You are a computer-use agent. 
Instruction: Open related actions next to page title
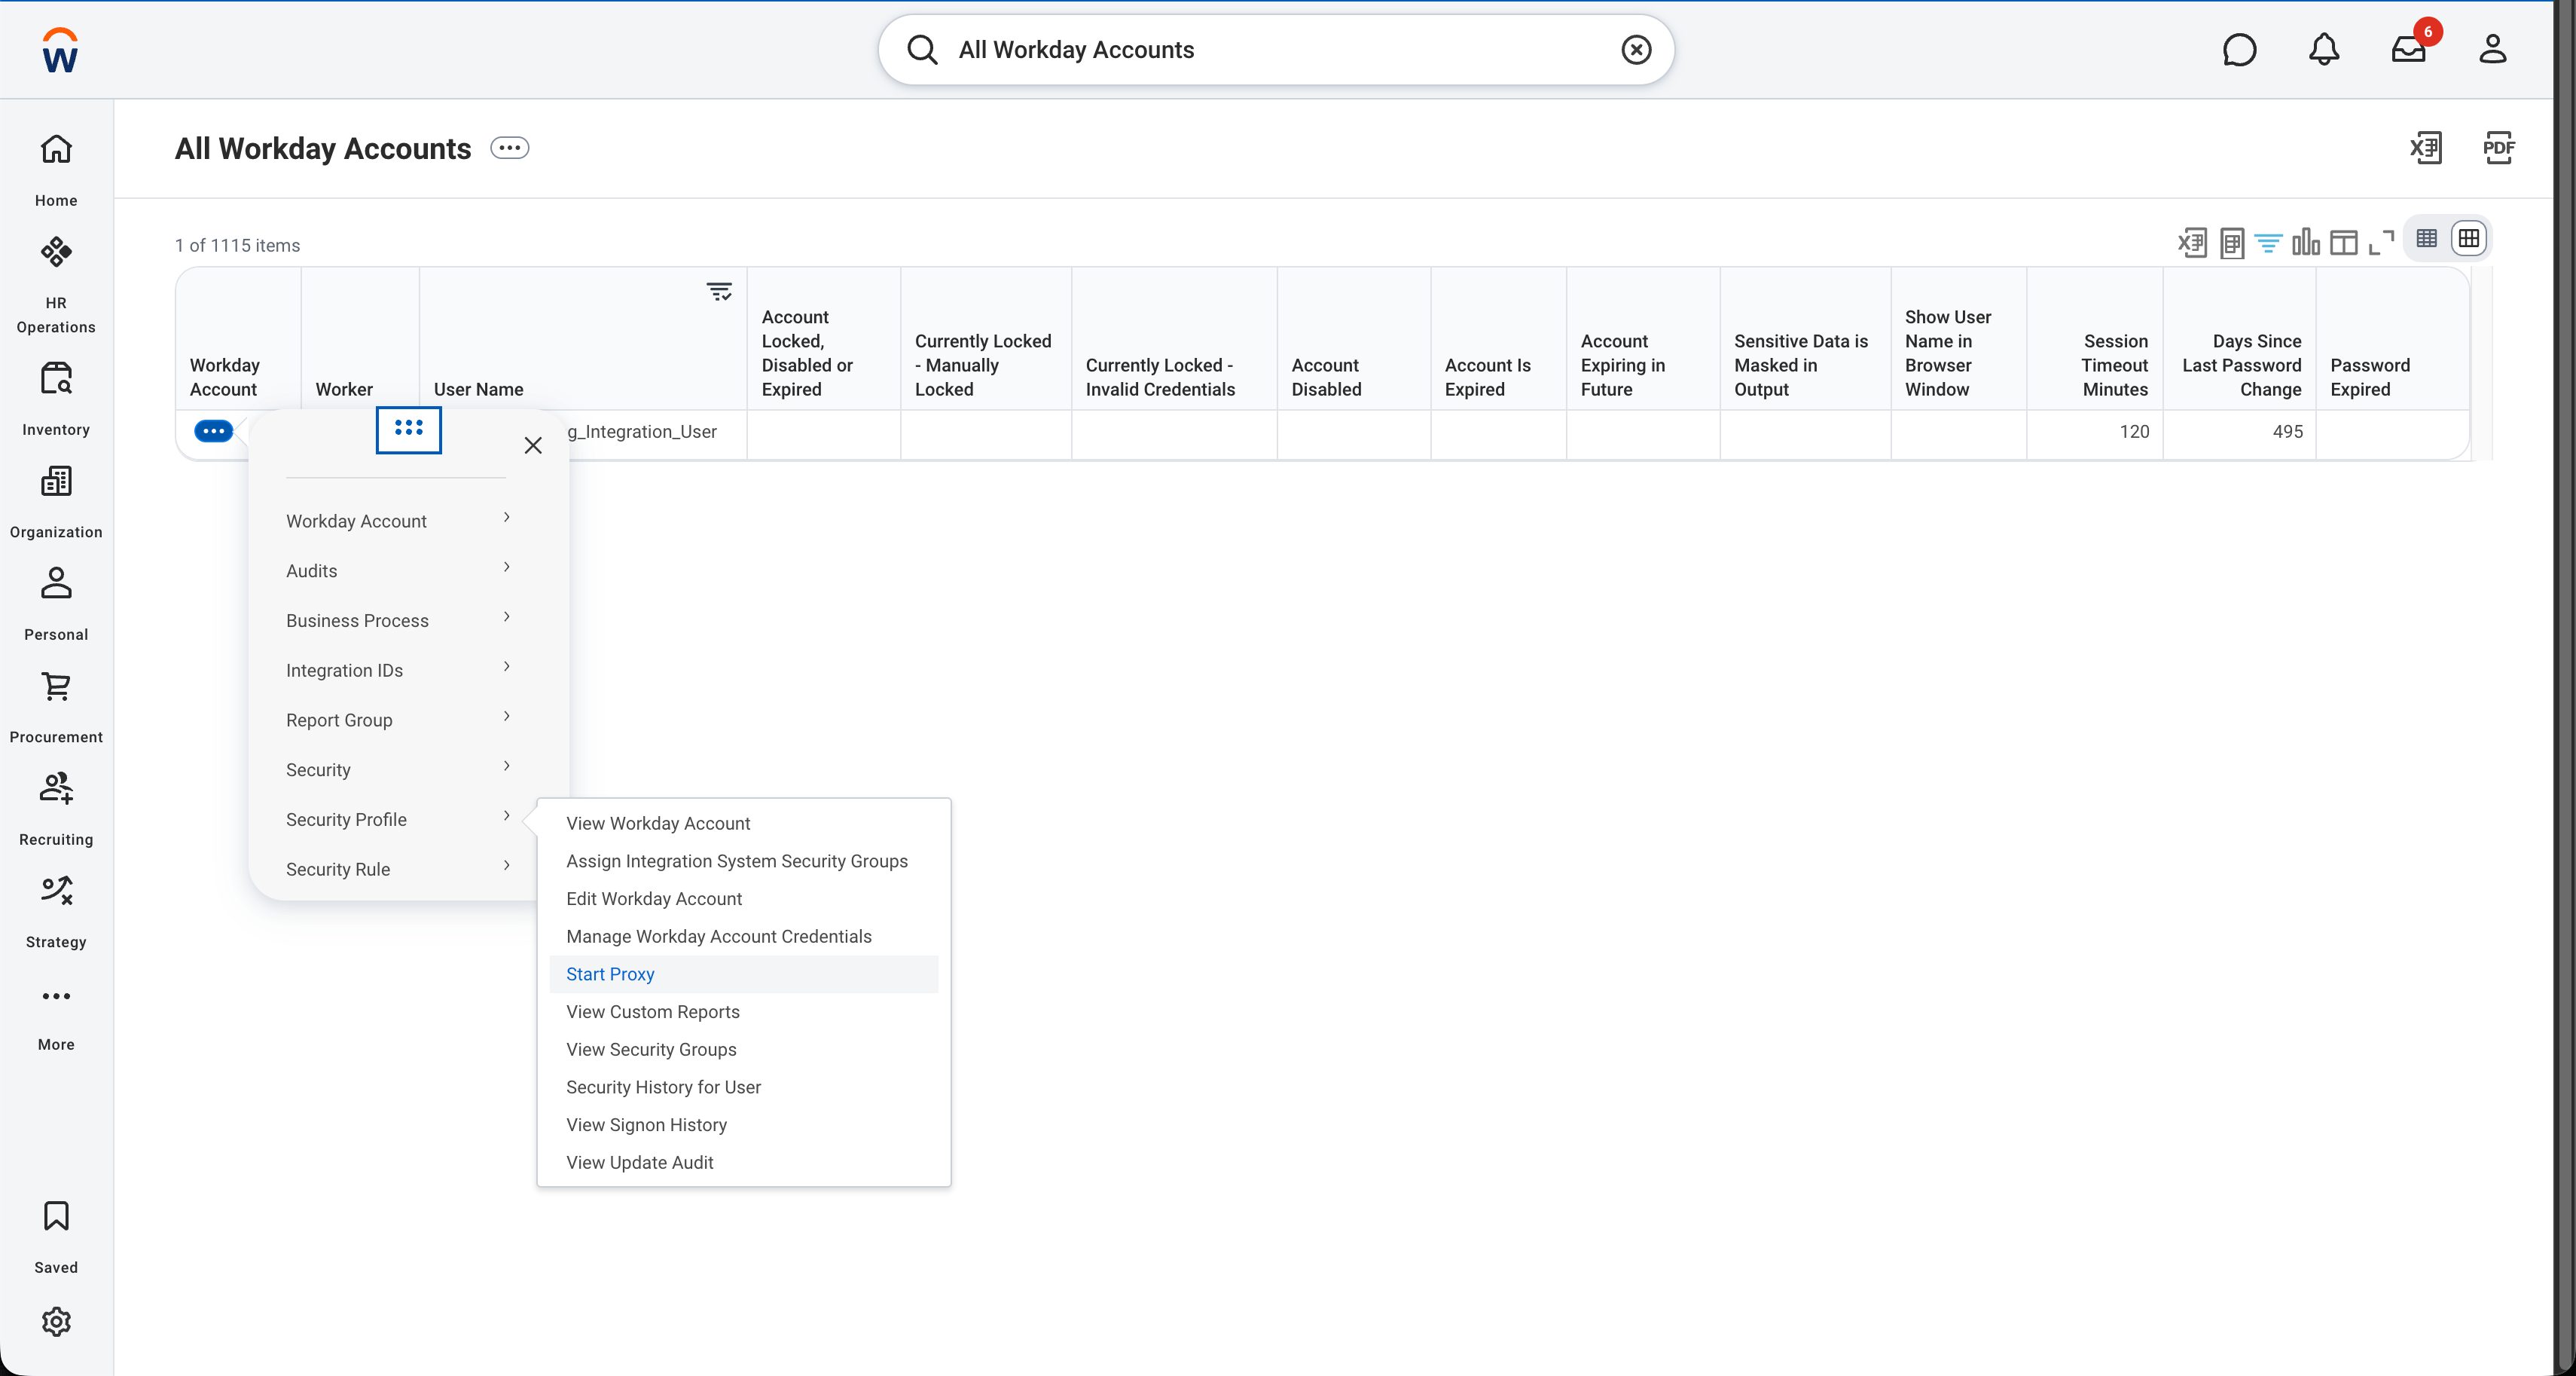[509, 148]
